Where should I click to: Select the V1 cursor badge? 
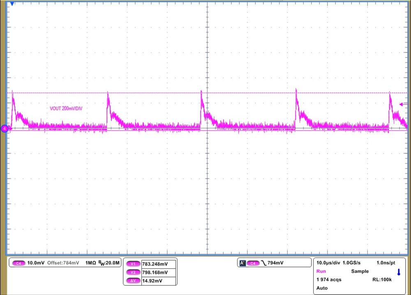(132, 264)
